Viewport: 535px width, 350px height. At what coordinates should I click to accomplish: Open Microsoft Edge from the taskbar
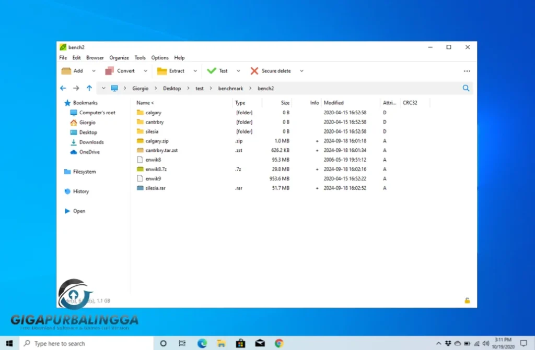point(202,343)
